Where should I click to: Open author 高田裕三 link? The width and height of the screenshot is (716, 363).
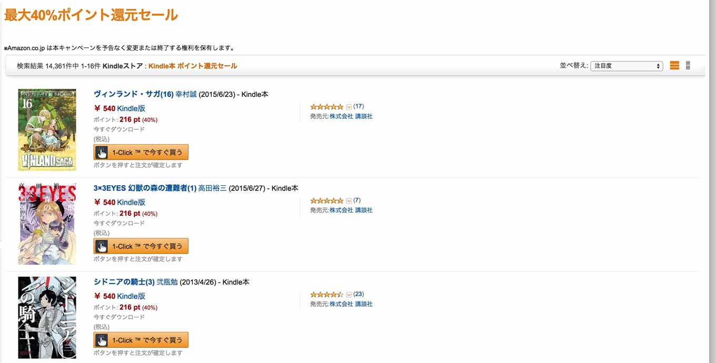pos(212,188)
